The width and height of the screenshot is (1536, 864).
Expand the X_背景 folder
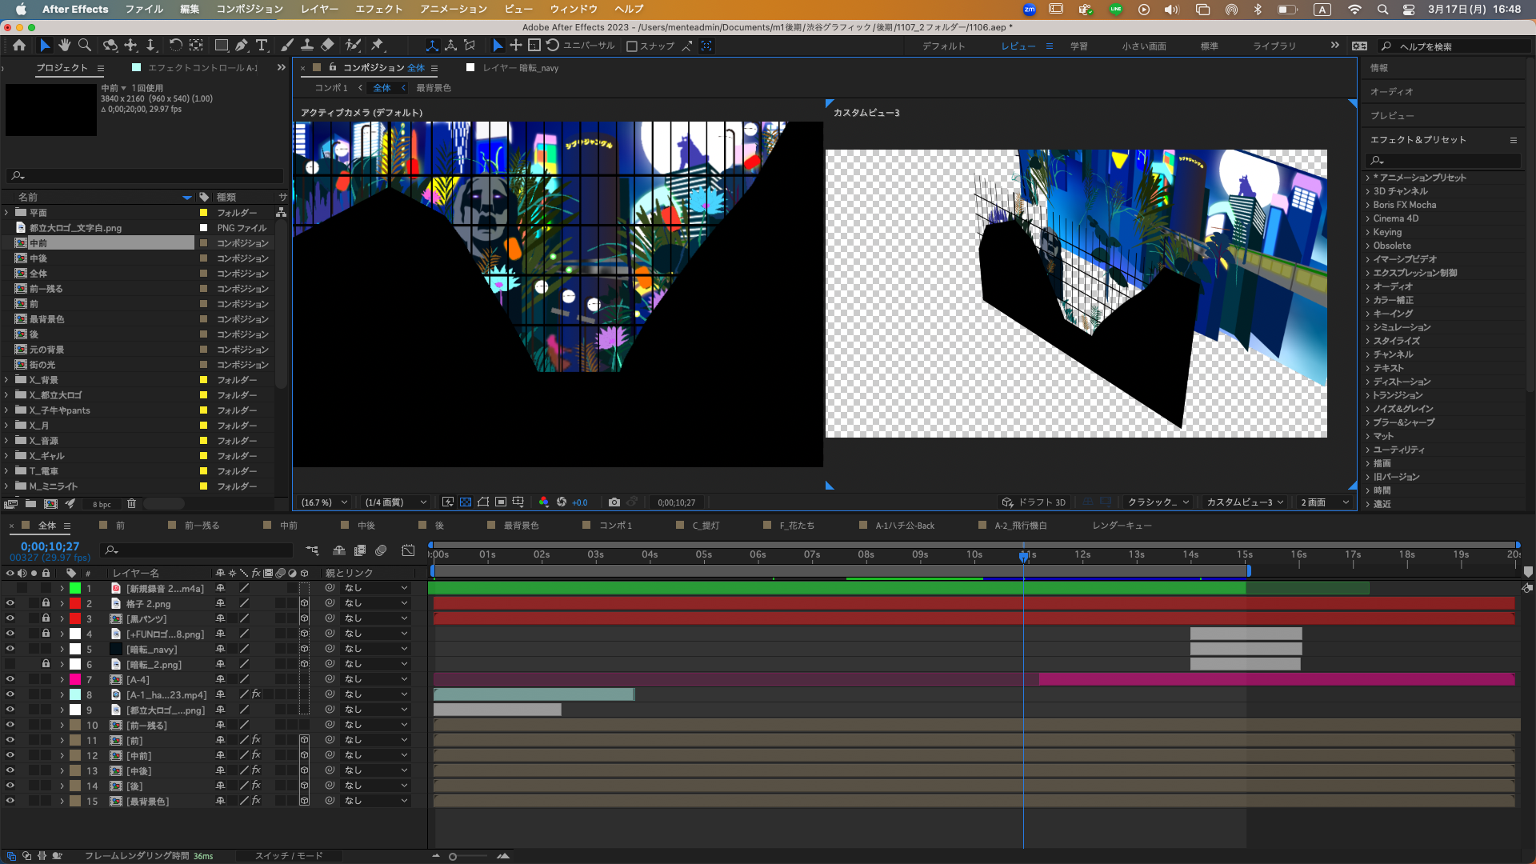6,380
